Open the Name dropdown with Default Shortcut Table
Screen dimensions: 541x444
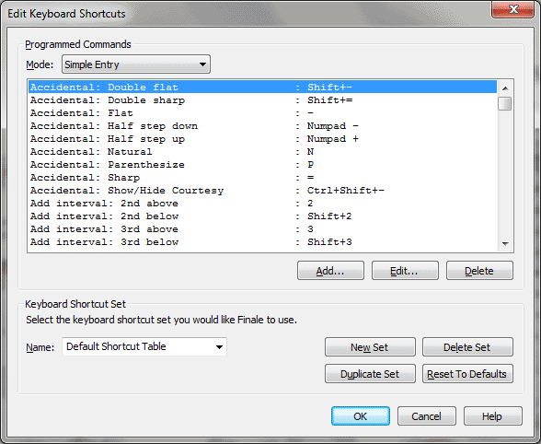pyautogui.click(x=144, y=346)
